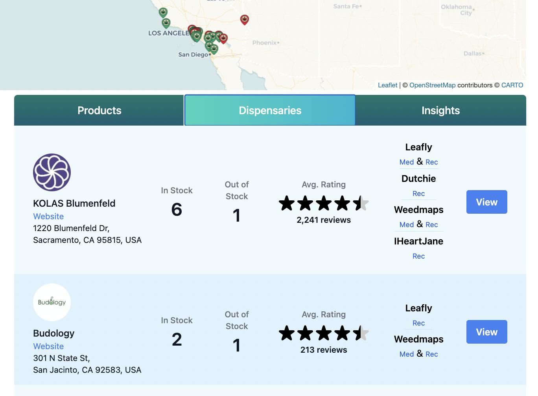Click the "1220 Blumenfeld Dr" address text
This screenshot has width=538, height=396.
pyautogui.click(x=71, y=228)
